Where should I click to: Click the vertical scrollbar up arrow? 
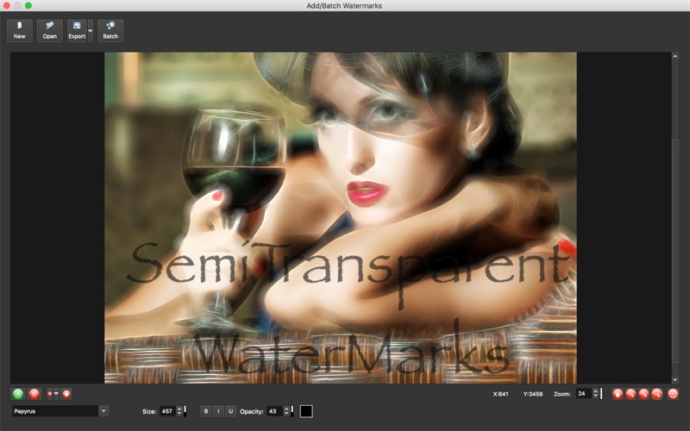tap(675, 56)
